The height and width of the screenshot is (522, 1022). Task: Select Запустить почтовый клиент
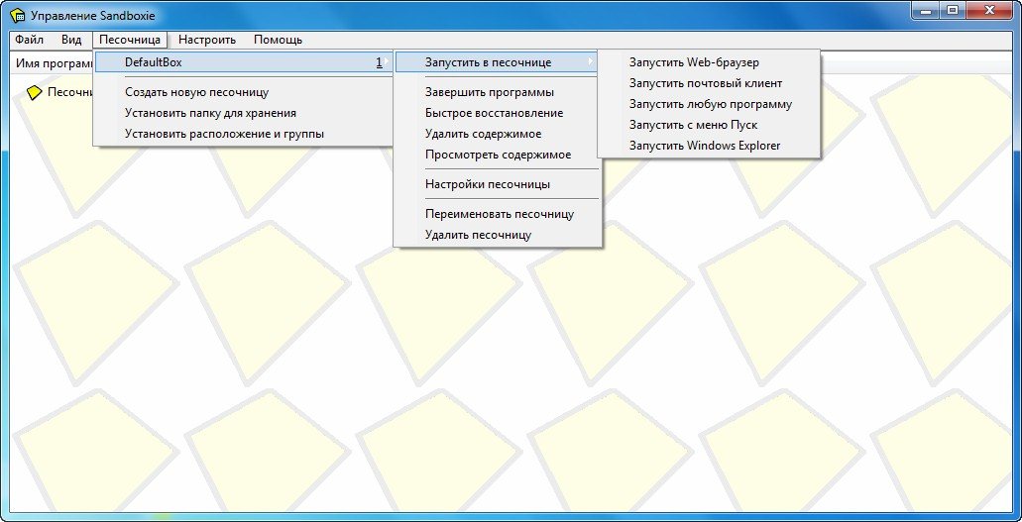[705, 83]
